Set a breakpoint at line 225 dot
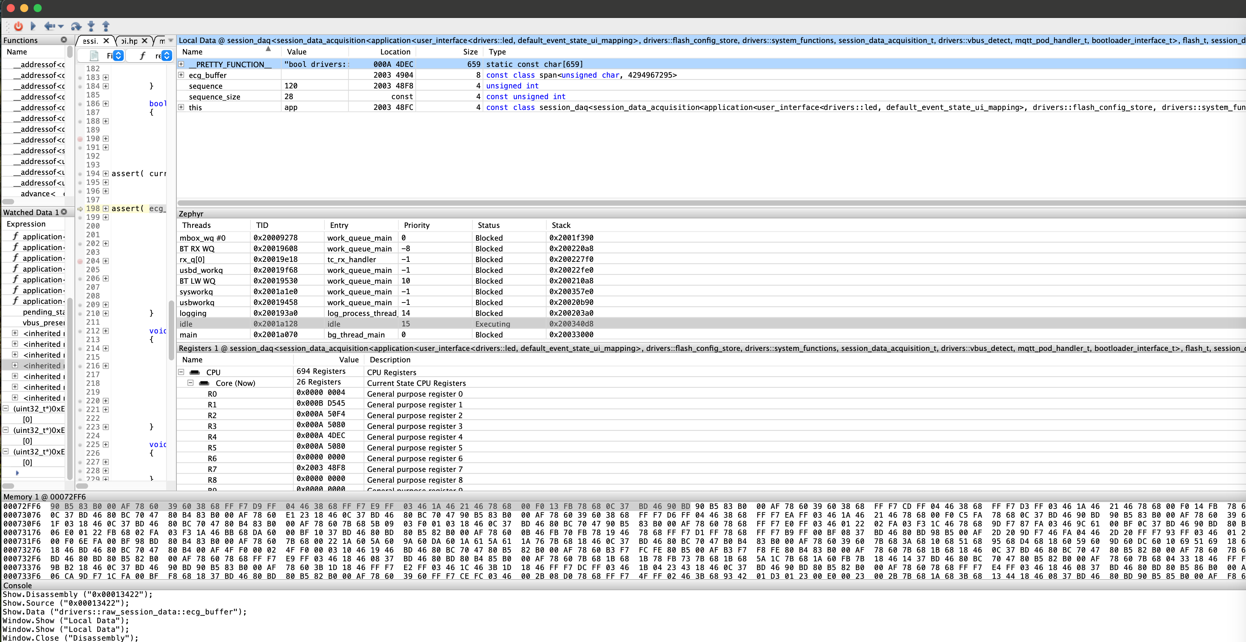The image size is (1246, 642). pyautogui.click(x=80, y=445)
